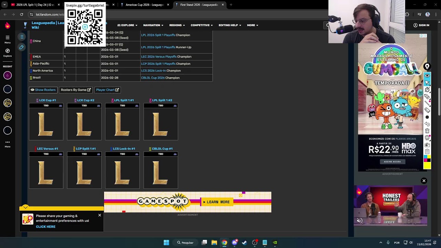Click the pencil edit icon in left rail

[21, 47]
